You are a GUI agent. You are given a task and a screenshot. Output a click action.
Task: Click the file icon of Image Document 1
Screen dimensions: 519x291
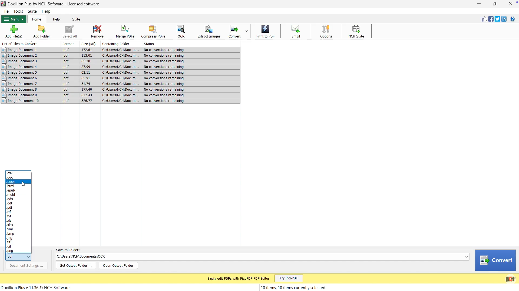tap(4, 50)
